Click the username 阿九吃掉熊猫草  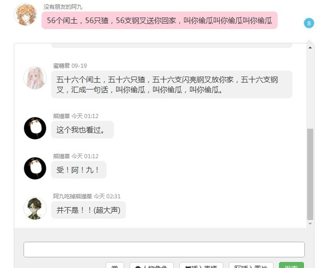[72, 196]
